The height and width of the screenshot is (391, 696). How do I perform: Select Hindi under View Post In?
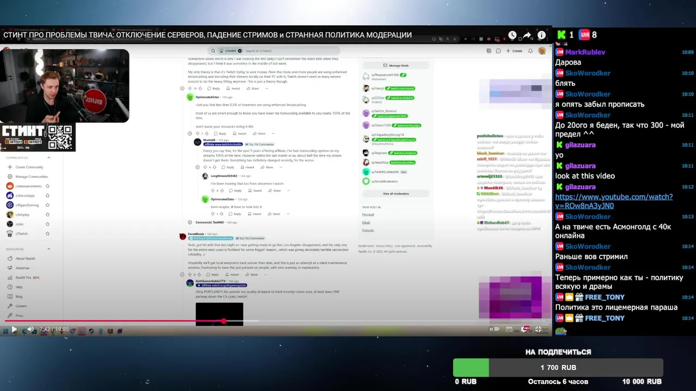click(366, 222)
